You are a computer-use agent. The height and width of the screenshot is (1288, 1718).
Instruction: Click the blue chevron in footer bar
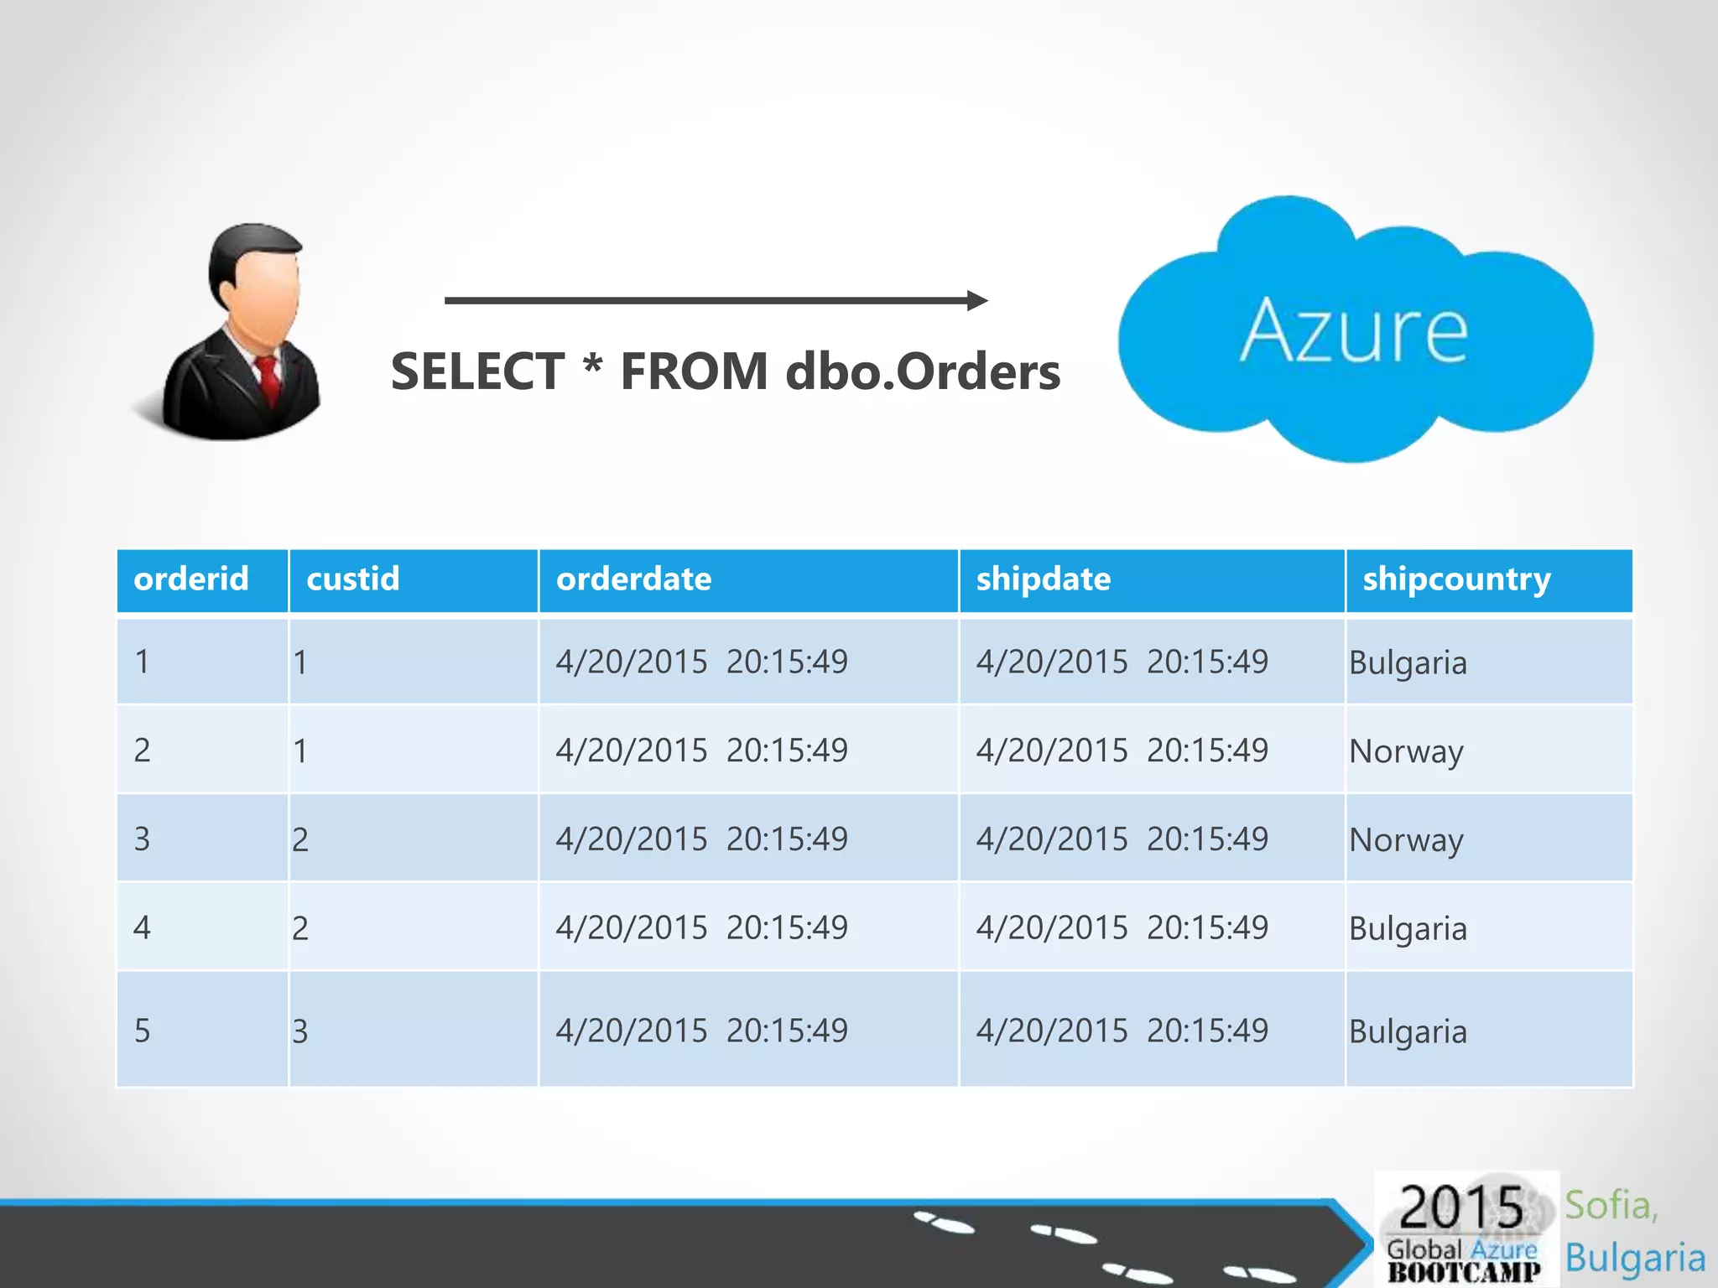click(1352, 1243)
